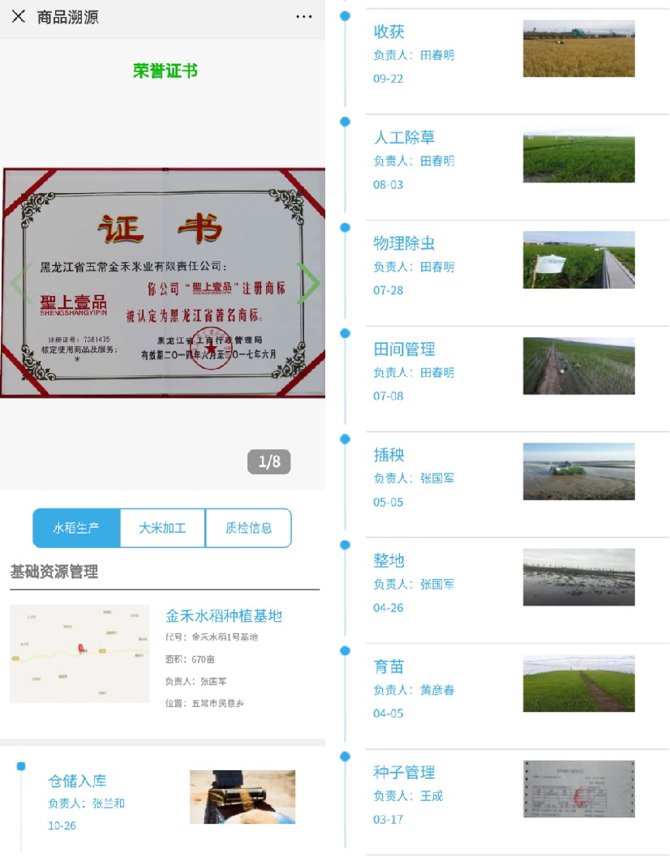
Task: Click the 05-05 date under 插秧
Action: 389,502
